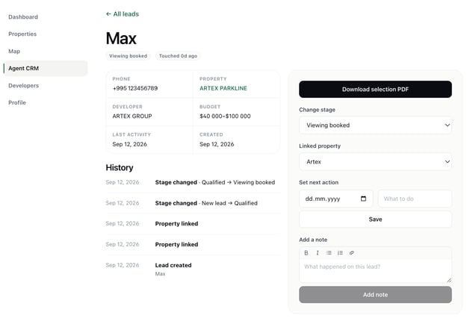Image resolution: width=470 pixels, height=321 pixels.
Task: Click the Add note button
Action: [x=375, y=295]
